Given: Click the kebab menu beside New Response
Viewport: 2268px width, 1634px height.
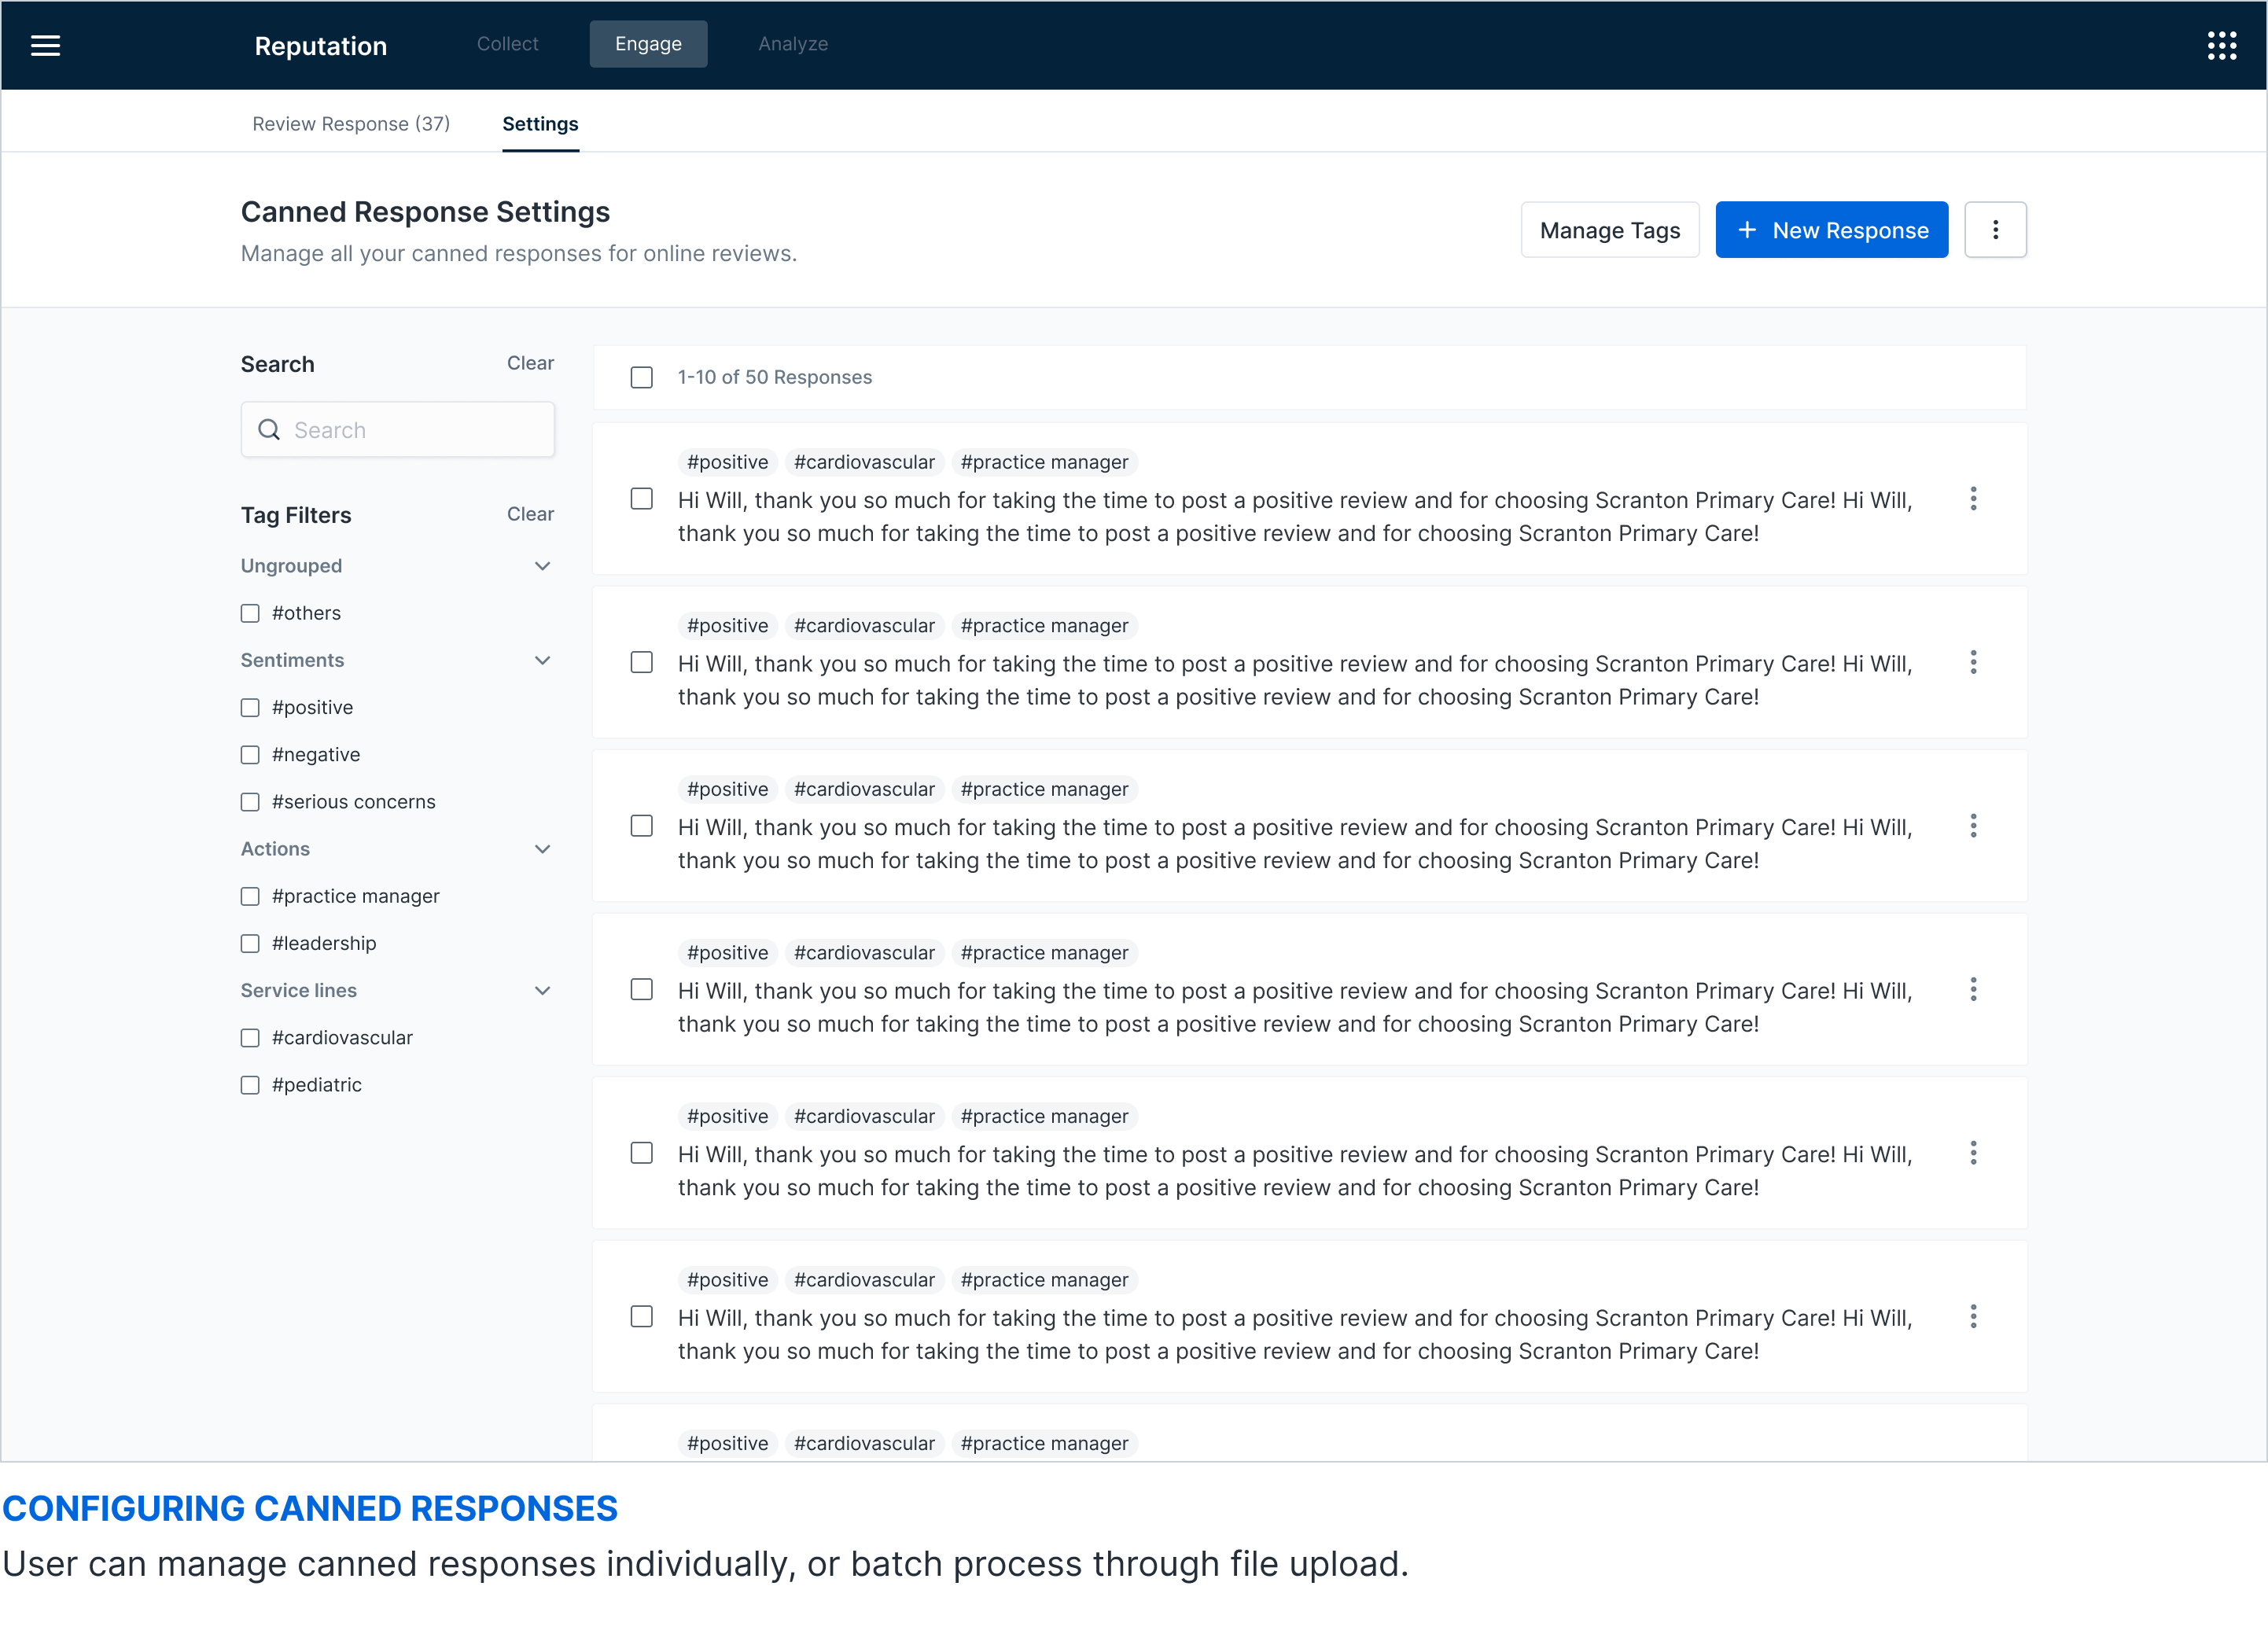Looking at the screenshot, I should (1994, 230).
